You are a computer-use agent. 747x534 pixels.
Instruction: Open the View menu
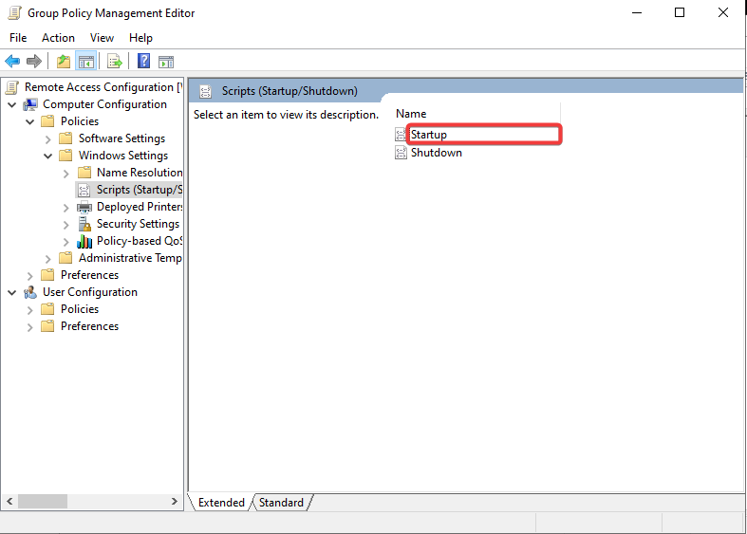pyautogui.click(x=102, y=38)
